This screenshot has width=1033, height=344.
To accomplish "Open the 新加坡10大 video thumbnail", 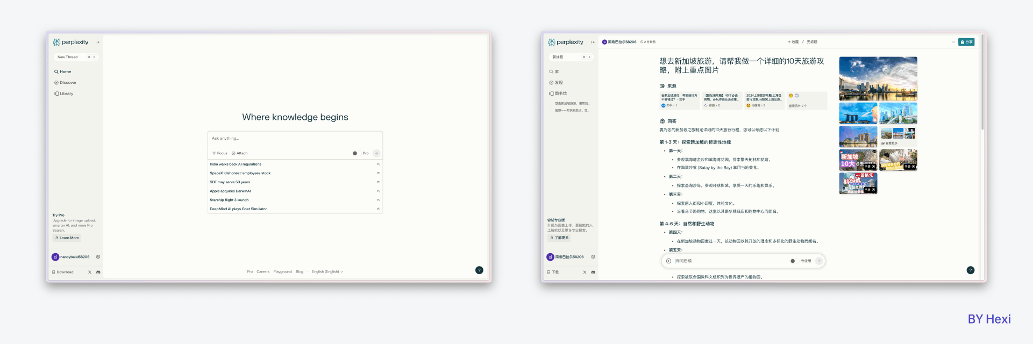I will 858,160.
